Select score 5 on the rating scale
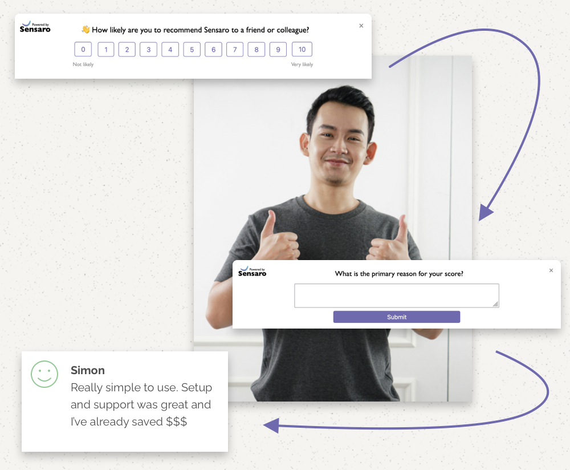 click(x=192, y=49)
